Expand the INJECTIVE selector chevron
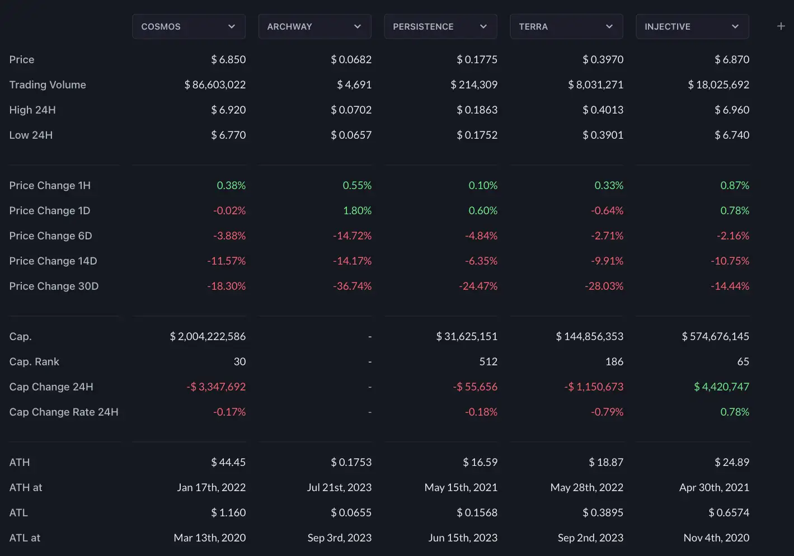Viewport: 794px width, 556px height. coord(735,26)
